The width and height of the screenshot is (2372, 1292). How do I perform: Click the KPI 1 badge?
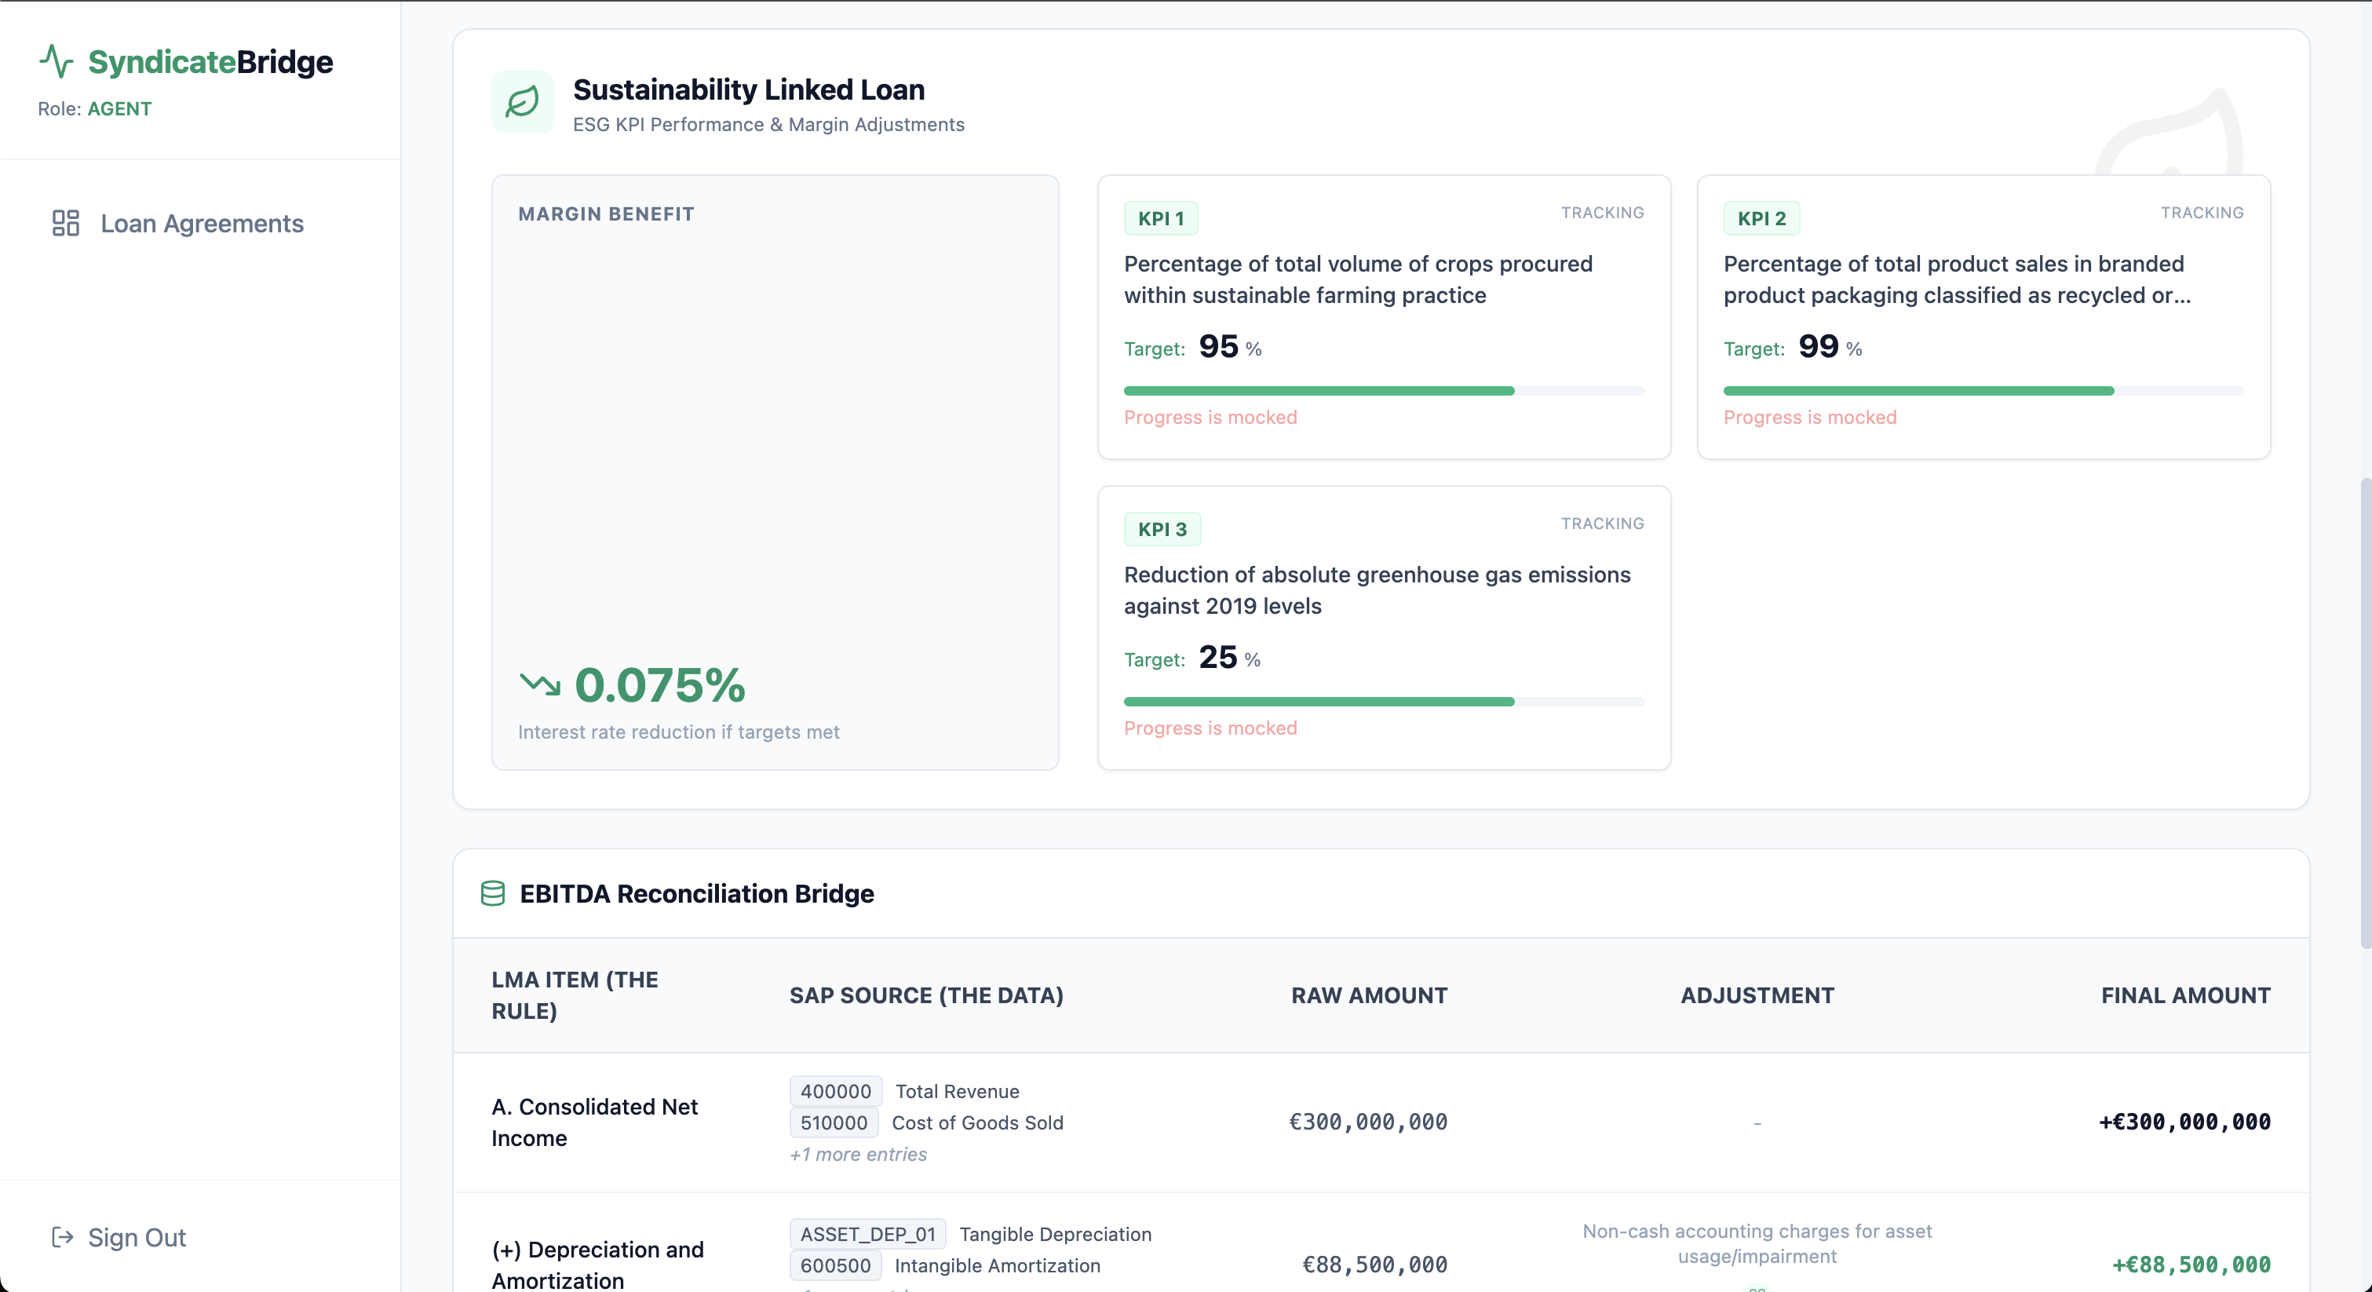(1160, 218)
